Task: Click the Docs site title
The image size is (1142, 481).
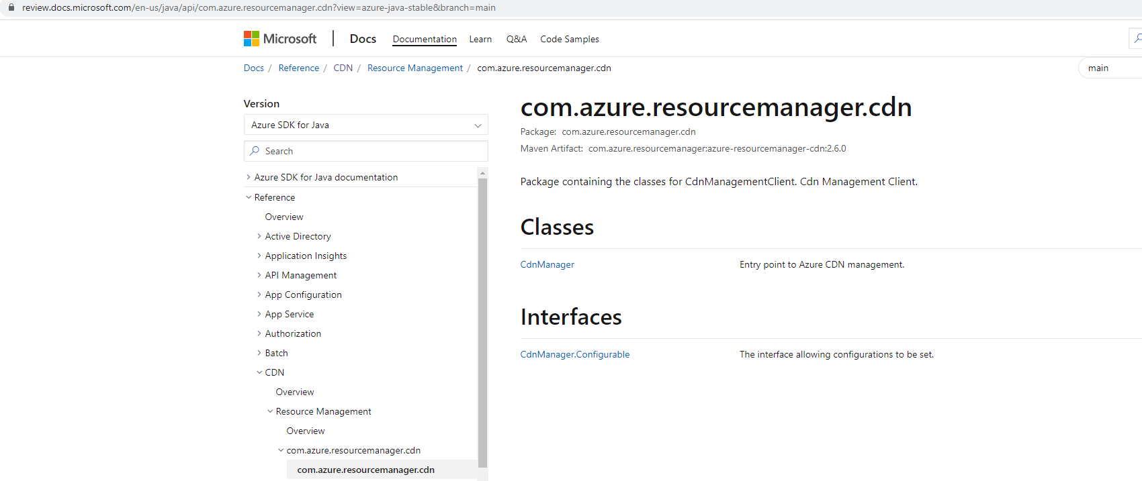Action: 363,39
